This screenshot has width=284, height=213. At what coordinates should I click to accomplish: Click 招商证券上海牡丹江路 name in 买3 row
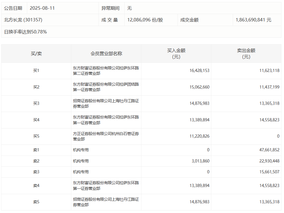pos(106,104)
